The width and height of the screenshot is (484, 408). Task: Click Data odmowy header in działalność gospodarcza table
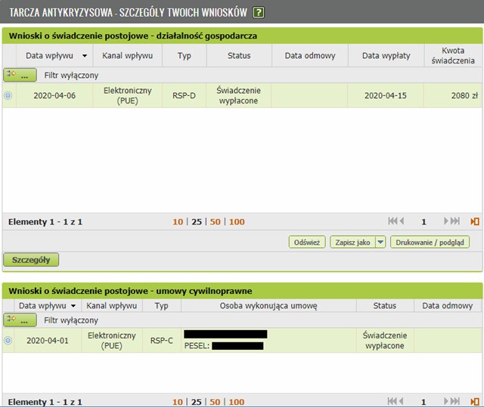click(x=310, y=55)
